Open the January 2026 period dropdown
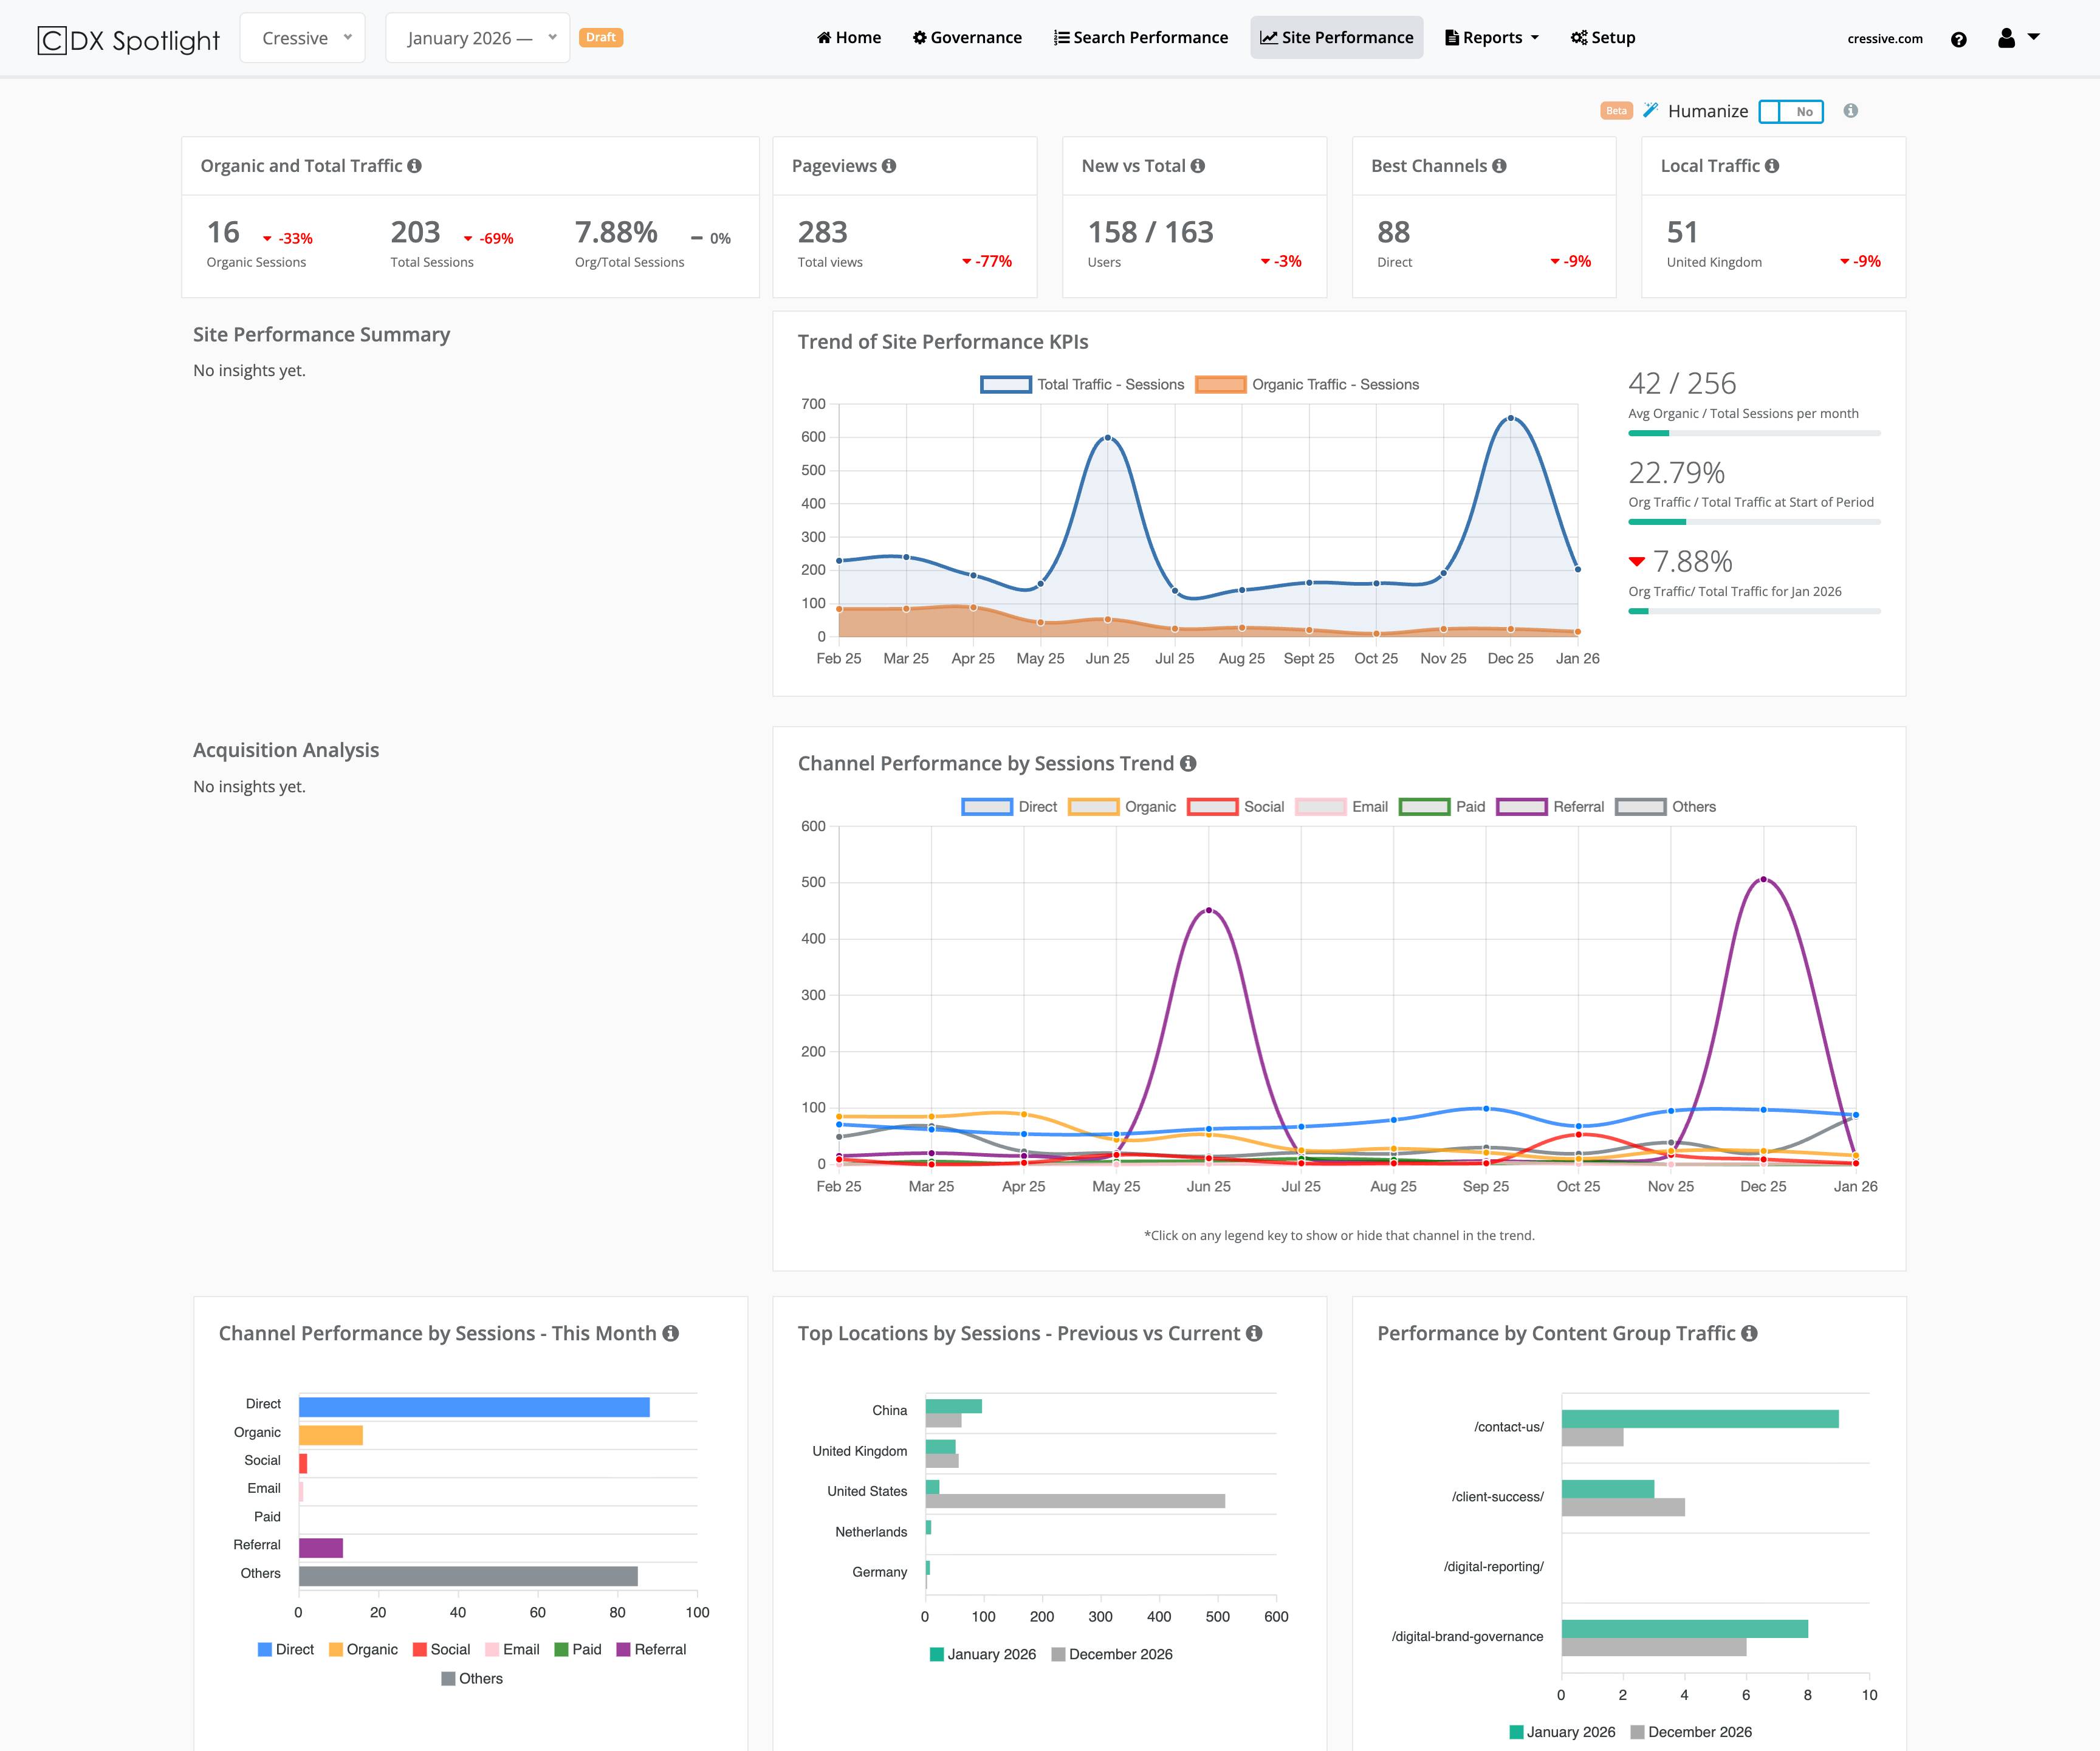Image resolution: width=2100 pixels, height=1751 pixels. (477, 37)
